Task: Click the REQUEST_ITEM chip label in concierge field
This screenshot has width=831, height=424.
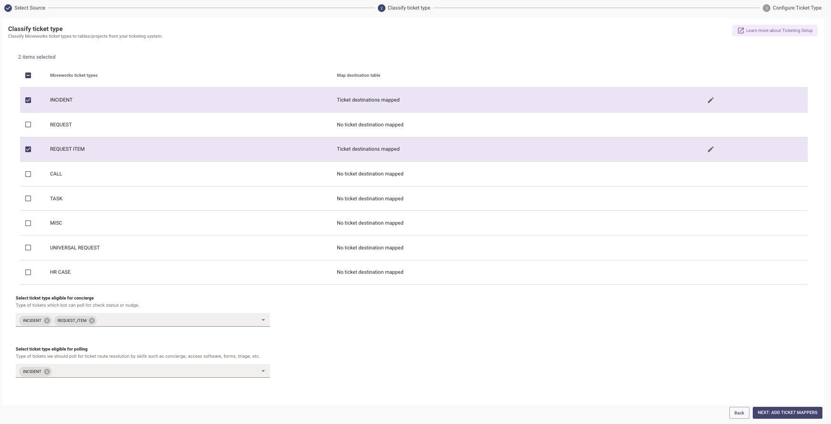Action: (72, 321)
